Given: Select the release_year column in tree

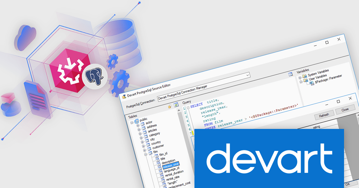Looking at the screenshot, I should coord(171,164).
